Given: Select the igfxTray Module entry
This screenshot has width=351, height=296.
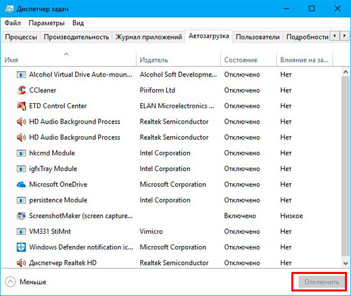Looking at the screenshot, I should 53,169.
